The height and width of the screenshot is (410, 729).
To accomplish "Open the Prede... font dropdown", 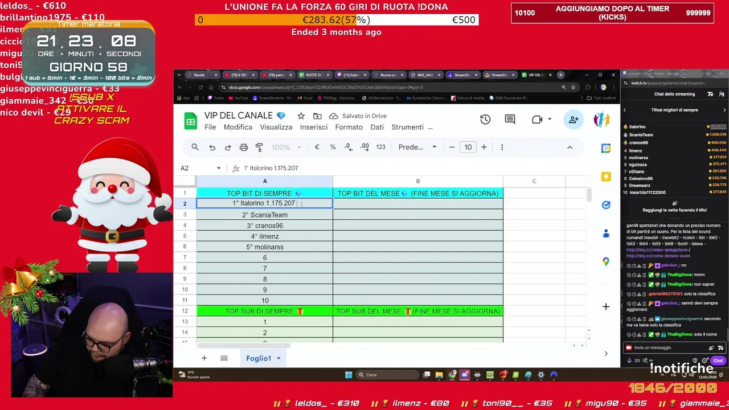I will 417,147.
